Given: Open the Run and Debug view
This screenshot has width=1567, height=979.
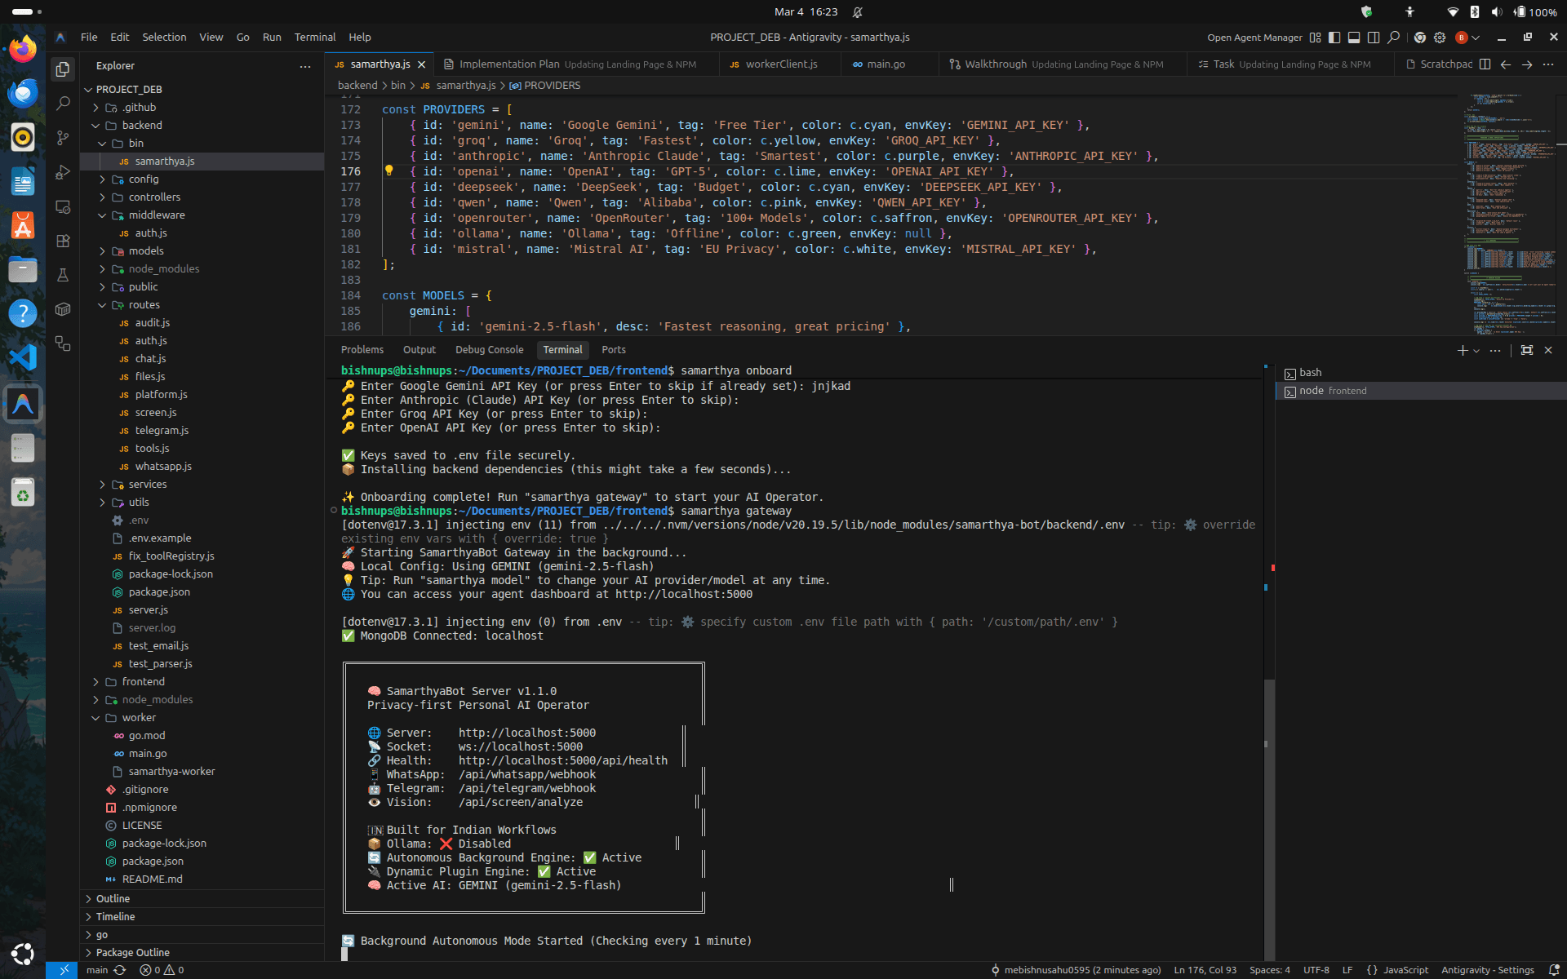Looking at the screenshot, I should pos(63,172).
